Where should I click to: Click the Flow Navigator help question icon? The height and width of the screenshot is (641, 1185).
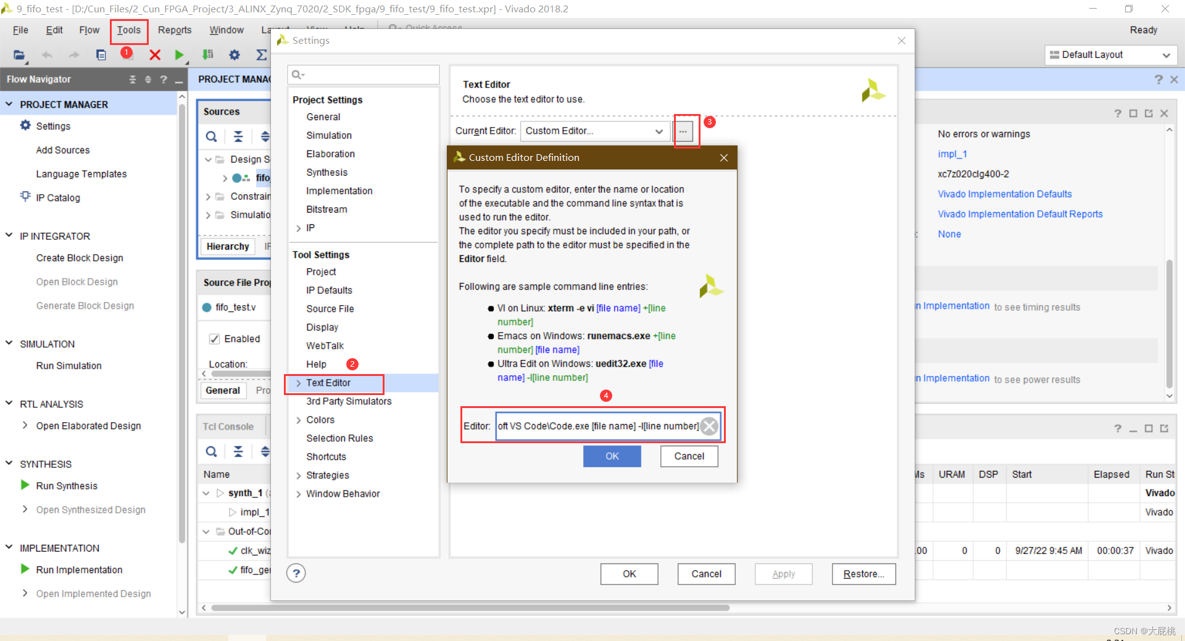pyautogui.click(x=164, y=80)
